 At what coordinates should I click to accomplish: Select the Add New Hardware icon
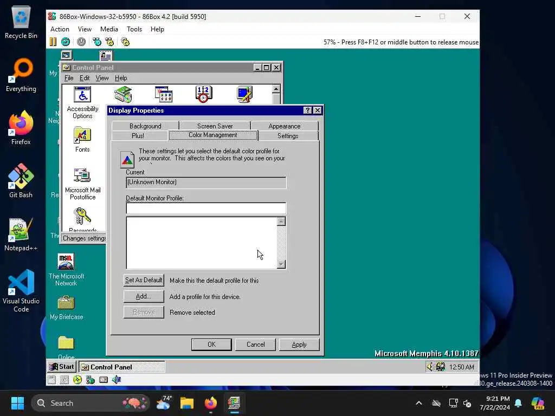(x=123, y=94)
